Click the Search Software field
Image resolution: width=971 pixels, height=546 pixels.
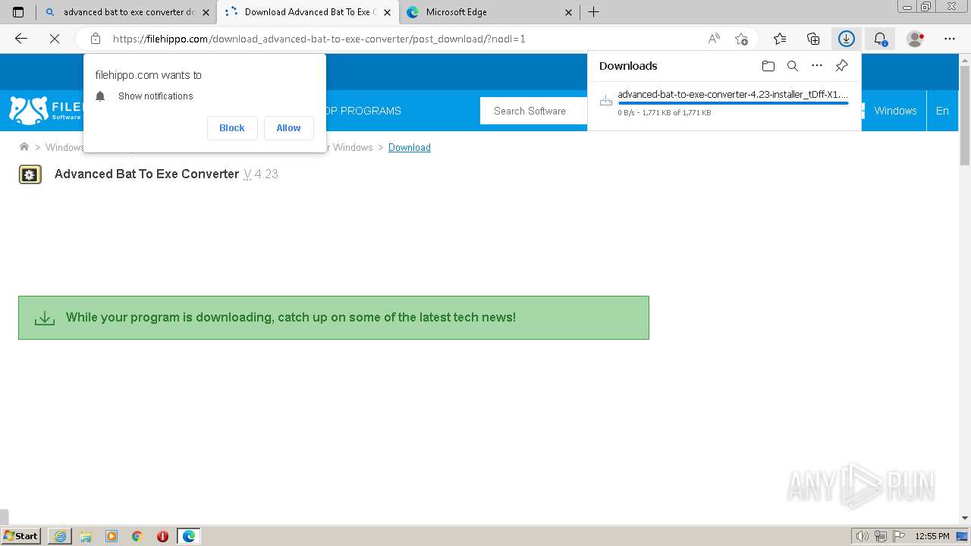point(534,111)
